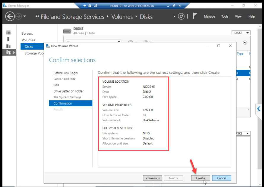The width and height of the screenshot is (264, 187).
Task: Click the Confirmation wizard step
Action: pos(71,103)
